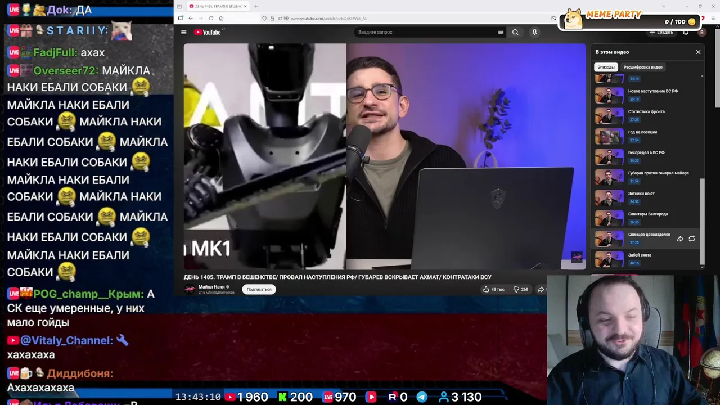720x405 pixels.
Task: Open Год на позиции chapter thumbnail
Action: (x=610, y=136)
